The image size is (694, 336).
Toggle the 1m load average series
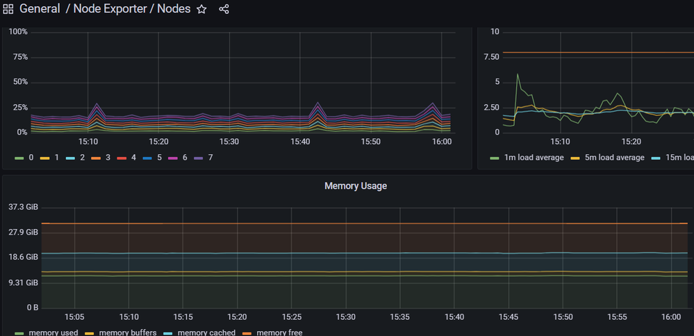click(534, 158)
